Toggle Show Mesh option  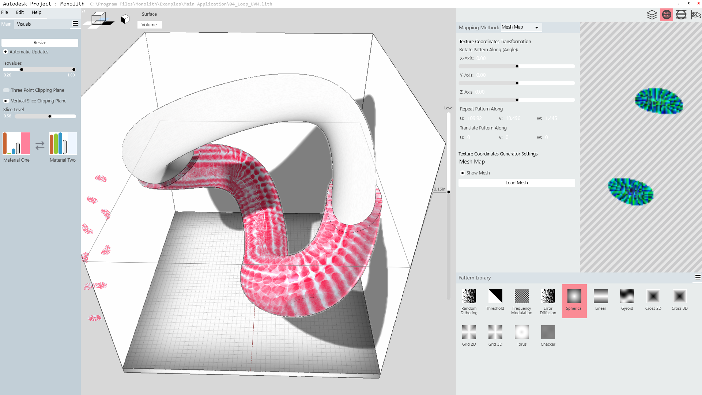pyautogui.click(x=463, y=173)
